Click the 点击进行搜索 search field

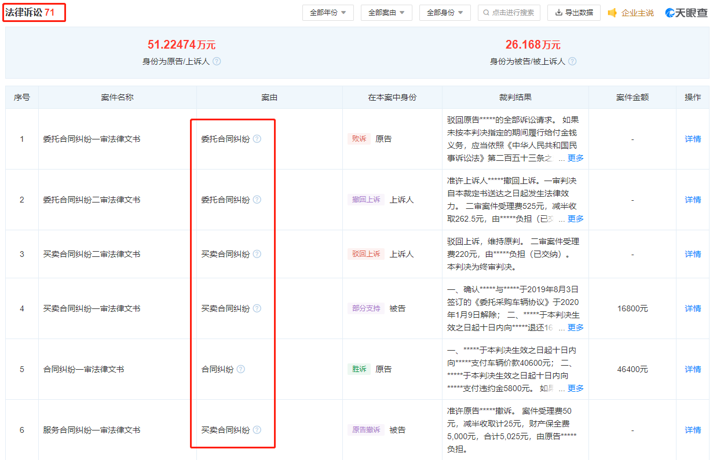click(x=509, y=13)
